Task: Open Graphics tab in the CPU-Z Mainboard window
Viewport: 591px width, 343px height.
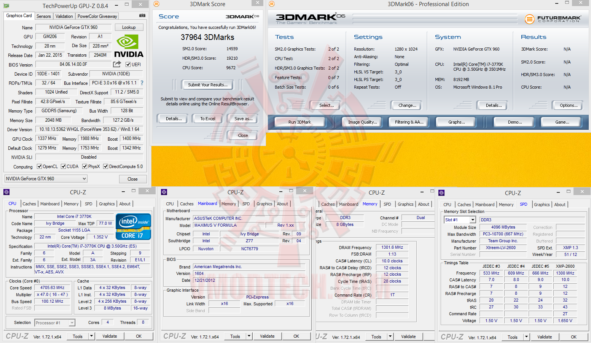Action: click(264, 204)
